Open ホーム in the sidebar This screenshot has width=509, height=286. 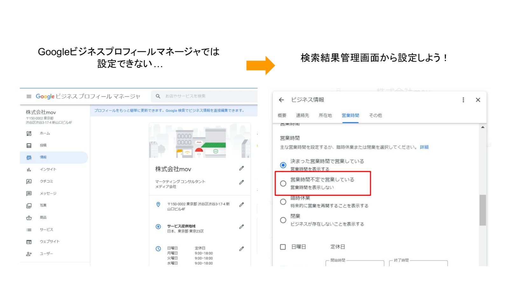45,133
